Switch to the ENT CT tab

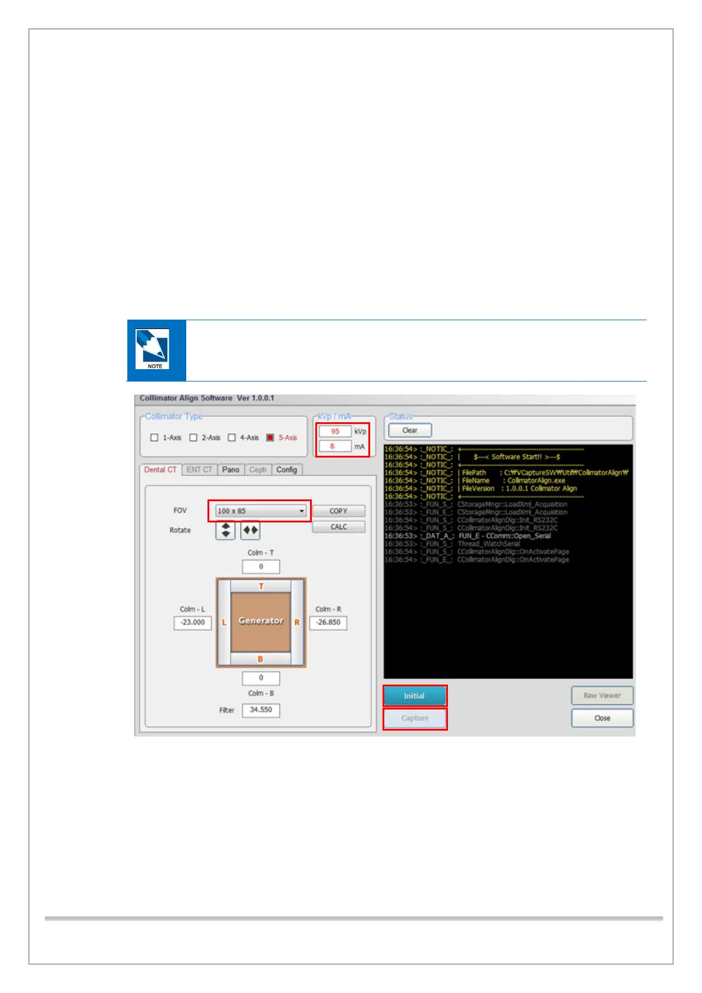point(199,470)
